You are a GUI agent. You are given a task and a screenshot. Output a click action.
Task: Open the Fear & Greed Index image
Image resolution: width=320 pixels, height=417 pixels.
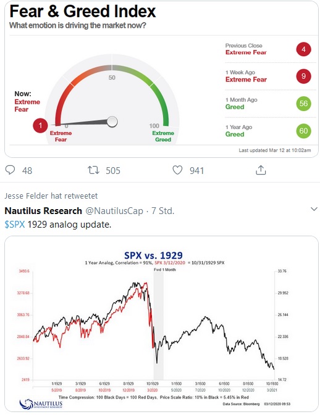click(161, 79)
